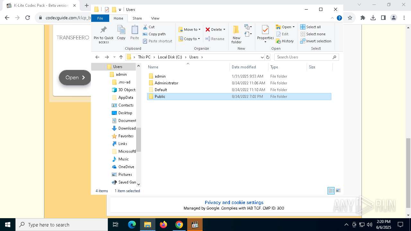The width and height of the screenshot is (411, 231).
Task: Click This PC in the address bar
Action: pyautogui.click(x=144, y=57)
